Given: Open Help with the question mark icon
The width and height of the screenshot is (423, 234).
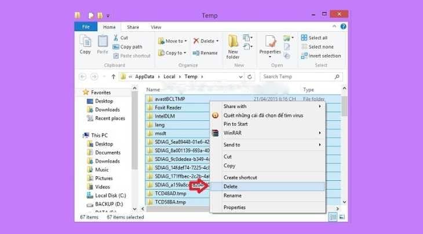Looking at the screenshot, I should click(x=343, y=27).
